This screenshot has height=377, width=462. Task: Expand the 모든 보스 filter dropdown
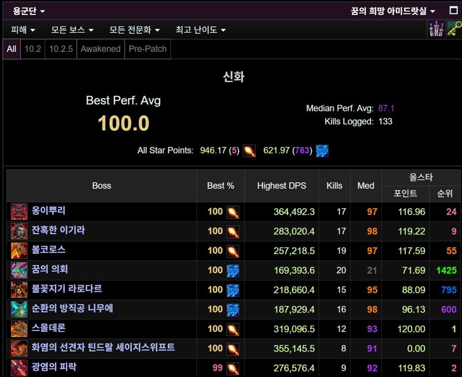72,30
